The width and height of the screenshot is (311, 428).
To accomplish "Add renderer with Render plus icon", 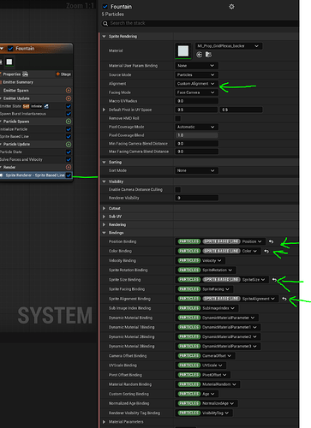I will click(69, 167).
